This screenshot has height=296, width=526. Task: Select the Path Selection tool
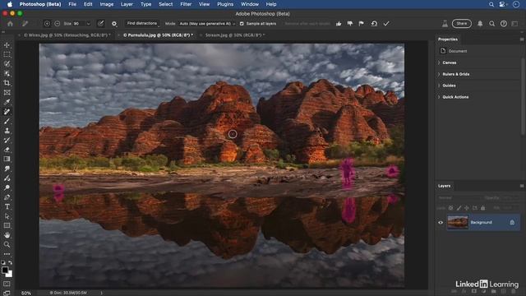pyautogui.click(x=7, y=216)
